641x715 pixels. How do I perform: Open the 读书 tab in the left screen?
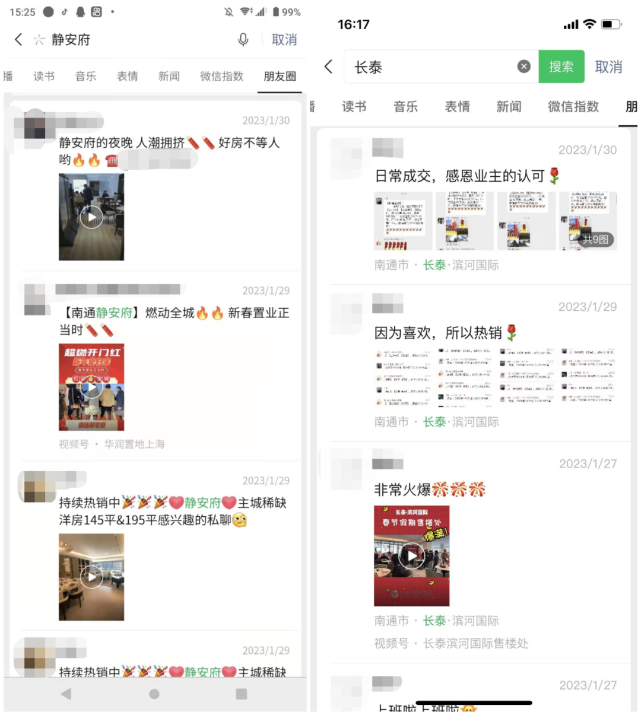(x=44, y=76)
